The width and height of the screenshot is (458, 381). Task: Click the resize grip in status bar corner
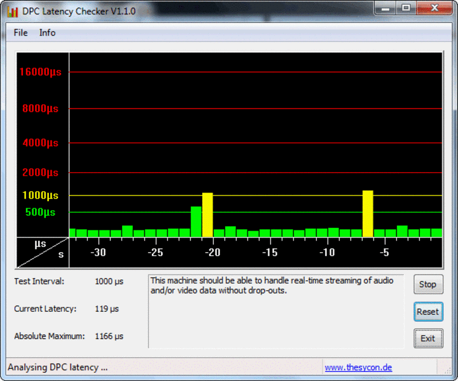pyautogui.click(x=447, y=370)
